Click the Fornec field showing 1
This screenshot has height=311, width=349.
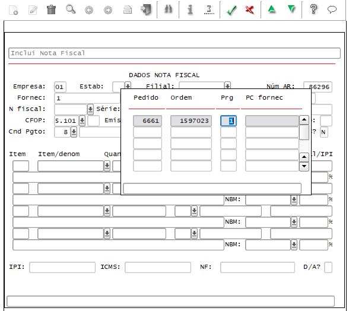tap(87, 98)
